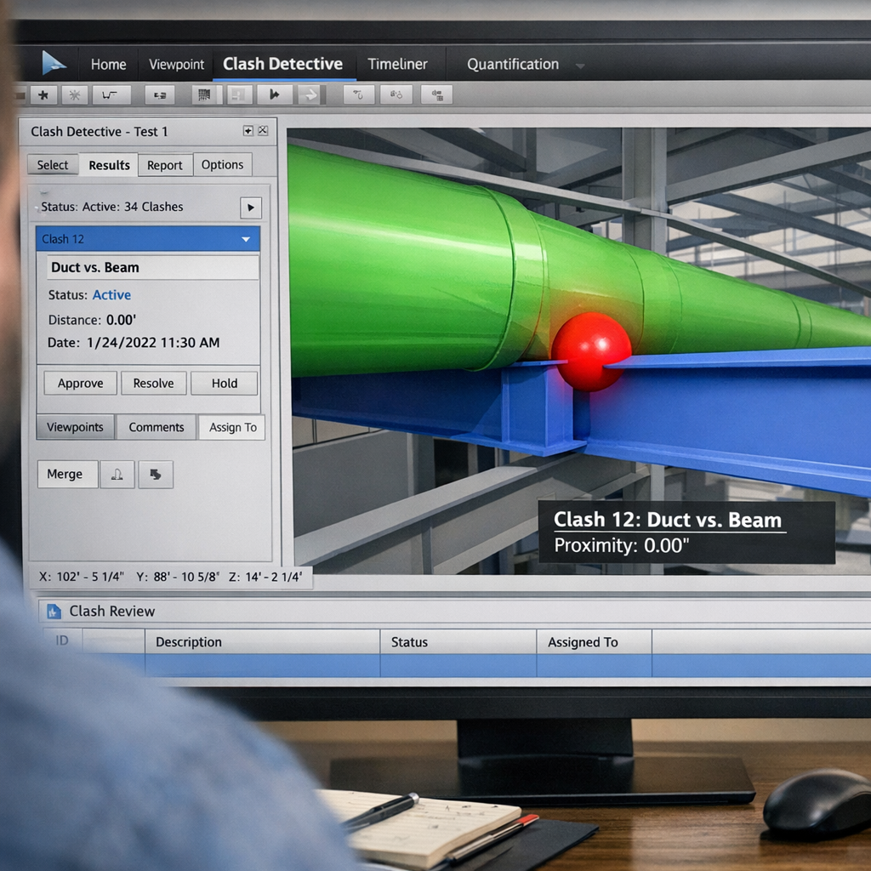This screenshot has height=871, width=871.
Task: Click the greyed-out square toolbar icon
Action: click(239, 95)
